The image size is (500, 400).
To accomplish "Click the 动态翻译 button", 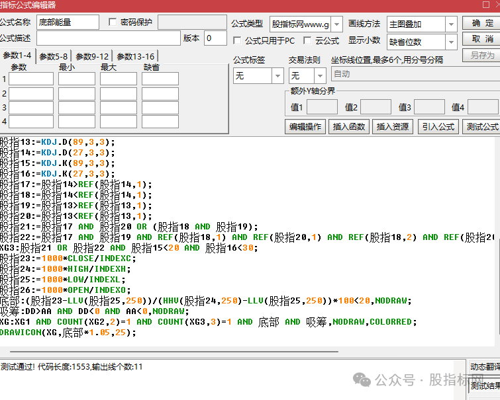I will [x=485, y=367].
